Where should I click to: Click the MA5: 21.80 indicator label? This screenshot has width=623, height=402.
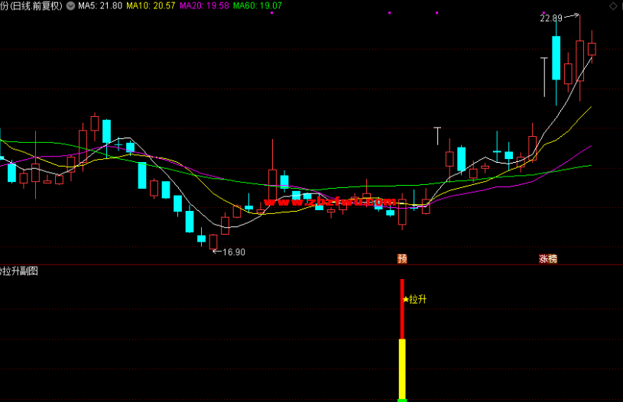pos(100,6)
